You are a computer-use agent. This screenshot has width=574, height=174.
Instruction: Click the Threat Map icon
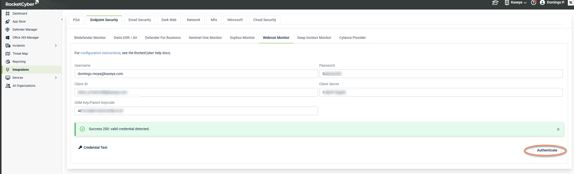pos(8,54)
